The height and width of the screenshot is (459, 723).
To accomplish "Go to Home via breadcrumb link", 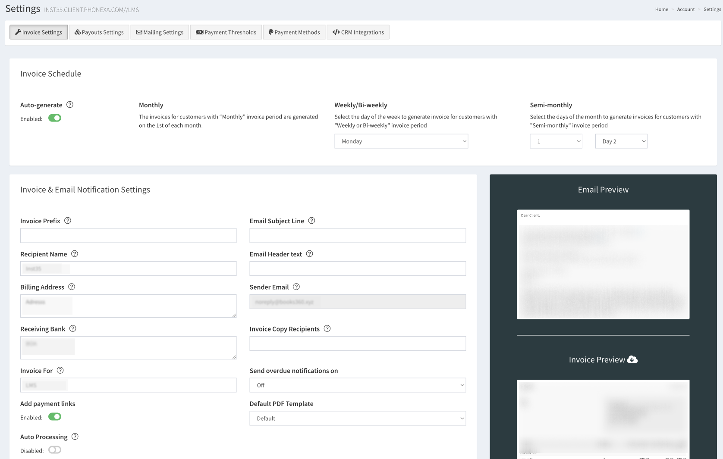I will click(661, 9).
